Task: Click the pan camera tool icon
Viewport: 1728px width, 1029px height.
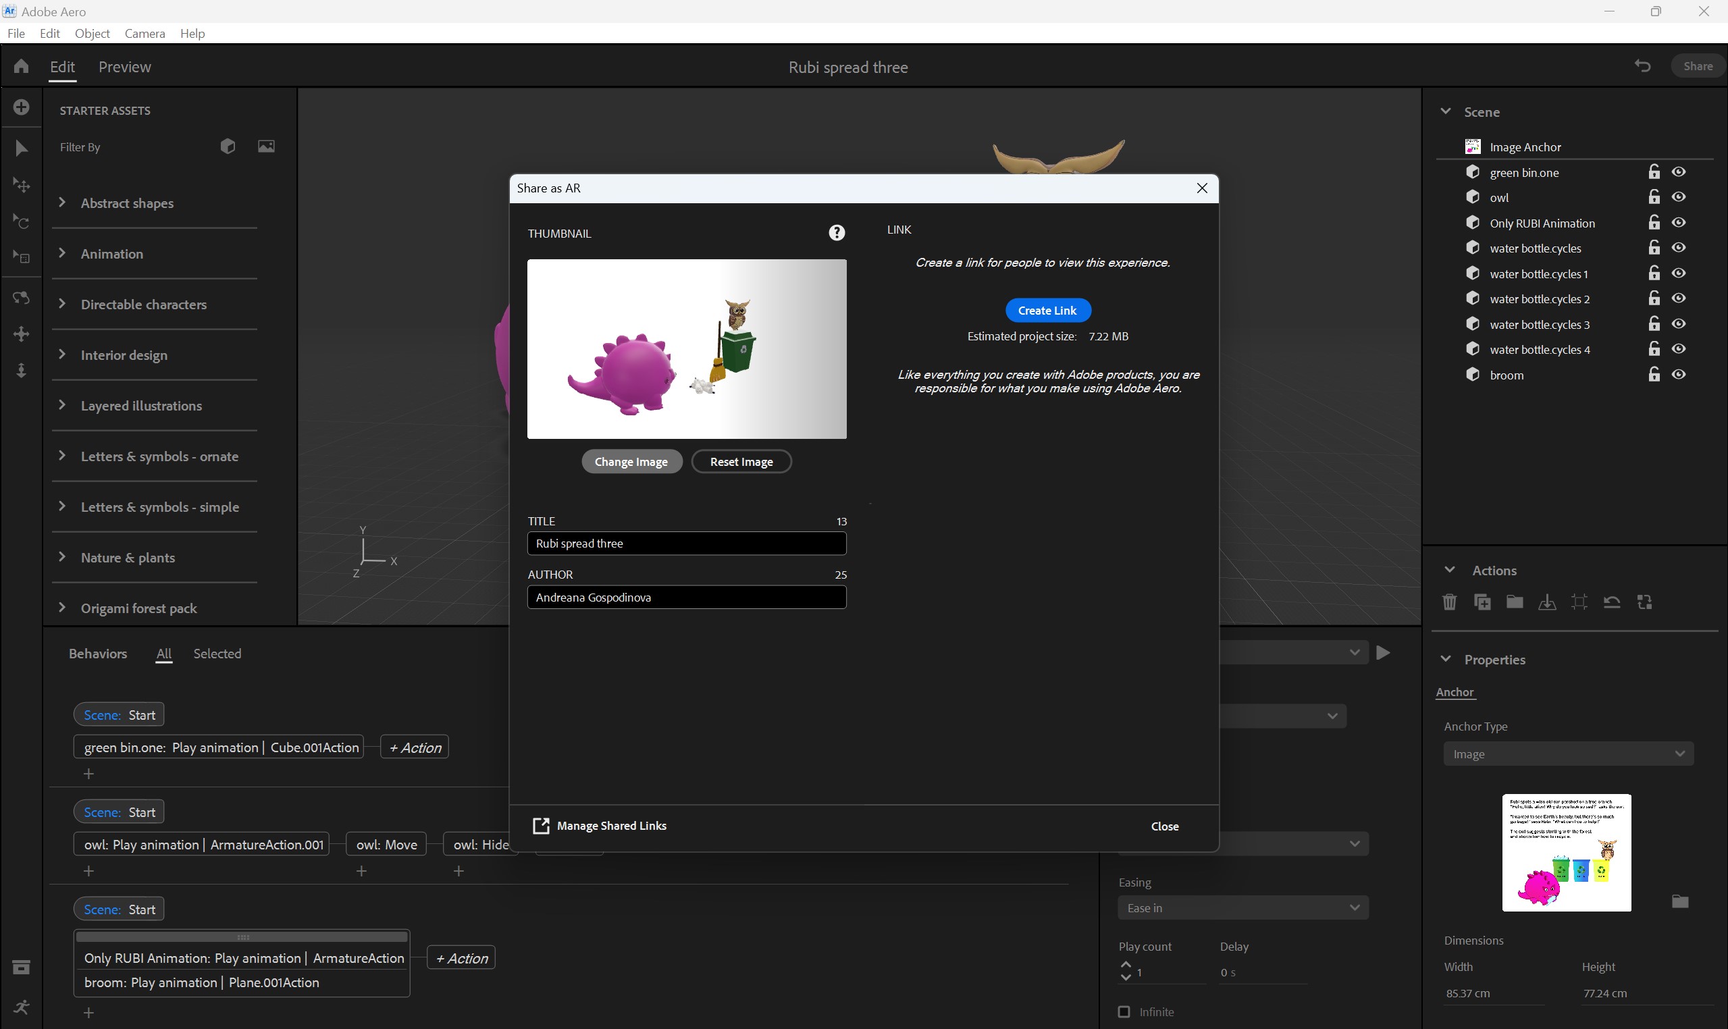Action: [x=22, y=334]
